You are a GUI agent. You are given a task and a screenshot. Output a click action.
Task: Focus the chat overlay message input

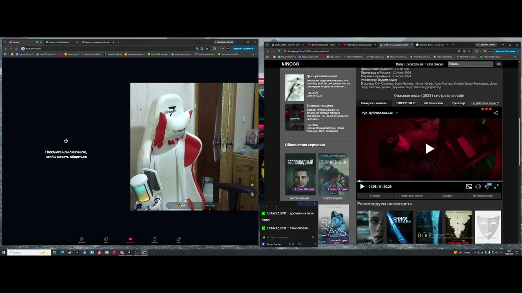290,237
